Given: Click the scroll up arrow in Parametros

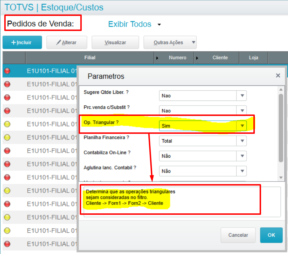Looking at the screenshot, I should click(281, 89).
